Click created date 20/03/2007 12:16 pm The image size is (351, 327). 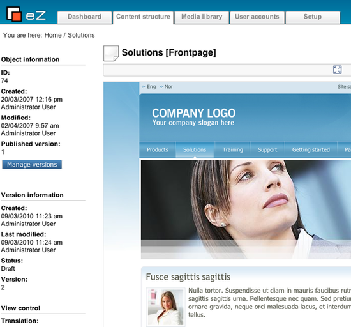coord(31,100)
